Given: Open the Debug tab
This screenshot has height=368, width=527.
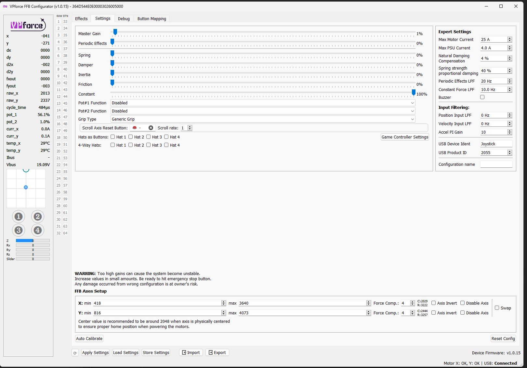Looking at the screenshot, I should click(124, 19).
